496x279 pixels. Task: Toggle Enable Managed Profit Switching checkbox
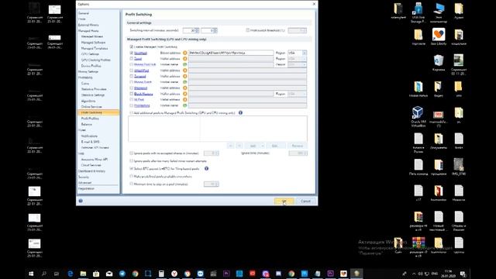point(132,46)
